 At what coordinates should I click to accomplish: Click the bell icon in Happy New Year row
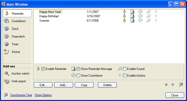124,12
